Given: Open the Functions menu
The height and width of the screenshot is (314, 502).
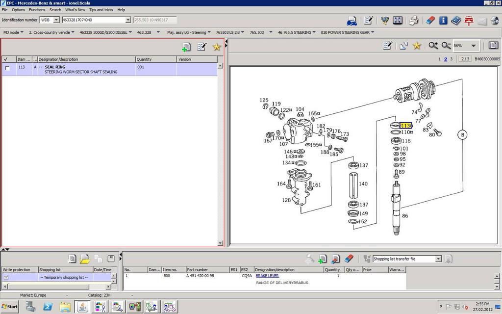Looking at the screenshot, I should 37,10.
